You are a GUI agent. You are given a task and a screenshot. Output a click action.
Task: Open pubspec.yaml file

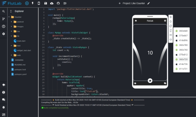coord(19,74)
